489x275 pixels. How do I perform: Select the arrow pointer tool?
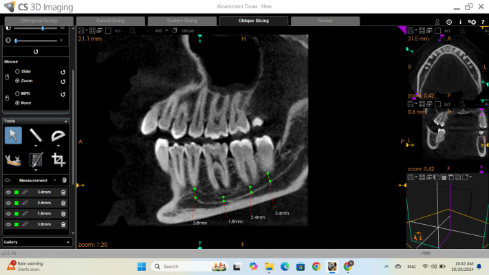pyautogui.click(x=13, y=135)
